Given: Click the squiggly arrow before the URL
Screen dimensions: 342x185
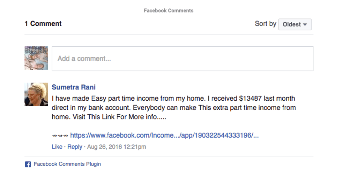Looking at the screenshot, I should (60, 136).
